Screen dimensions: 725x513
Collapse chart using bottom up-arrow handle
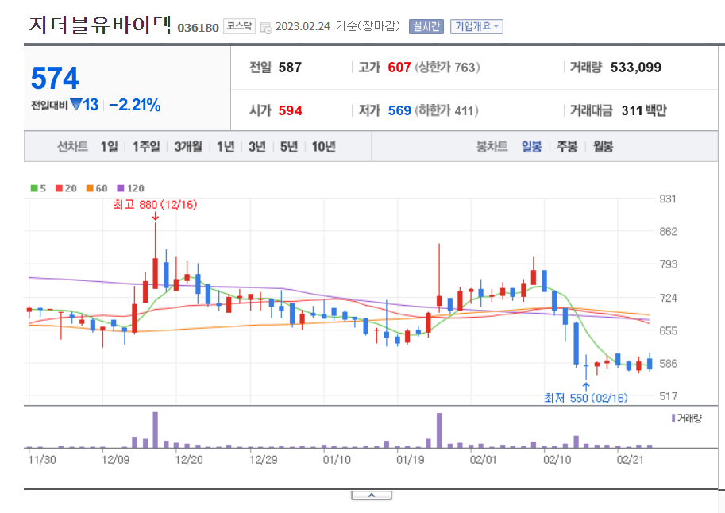[372, 496]
